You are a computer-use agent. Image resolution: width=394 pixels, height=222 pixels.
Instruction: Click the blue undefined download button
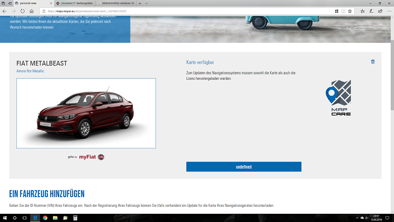243,167
